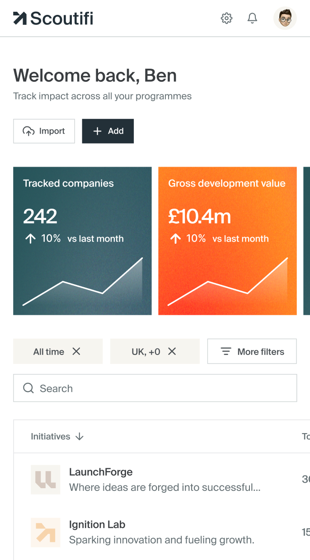Open notifications bell

coord(252,19)
